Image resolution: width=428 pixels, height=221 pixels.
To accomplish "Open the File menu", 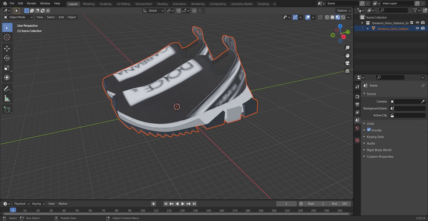I will coord(12,3).
